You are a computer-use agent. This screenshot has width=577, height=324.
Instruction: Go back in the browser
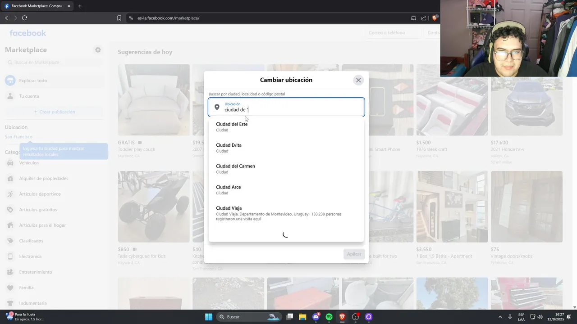click(7, 18)
